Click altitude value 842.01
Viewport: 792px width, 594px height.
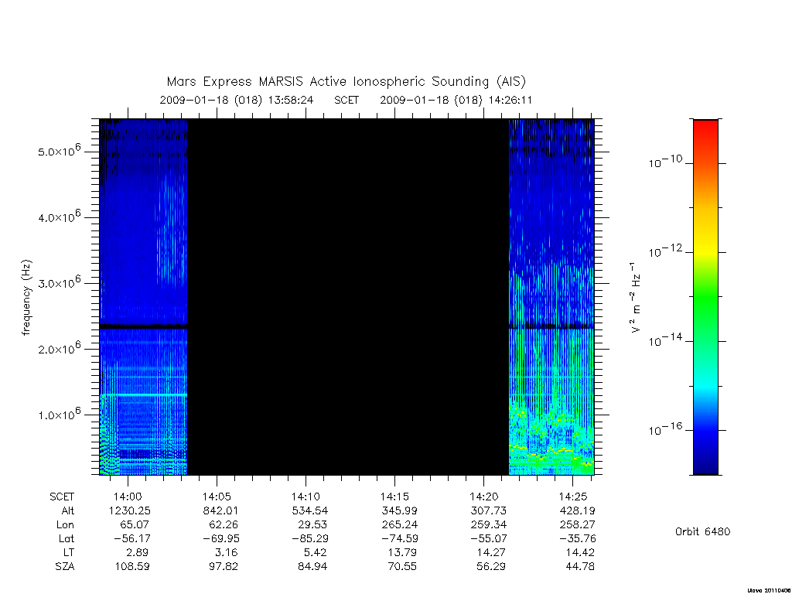(220, 510)
